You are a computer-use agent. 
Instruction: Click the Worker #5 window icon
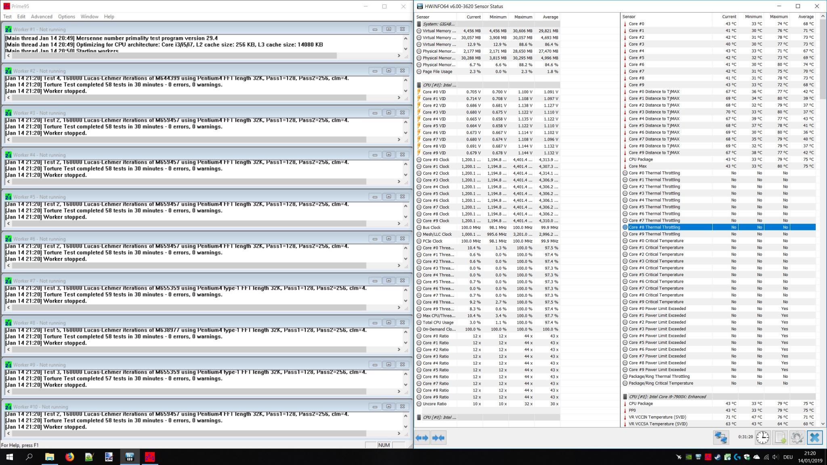coord(8,197)
